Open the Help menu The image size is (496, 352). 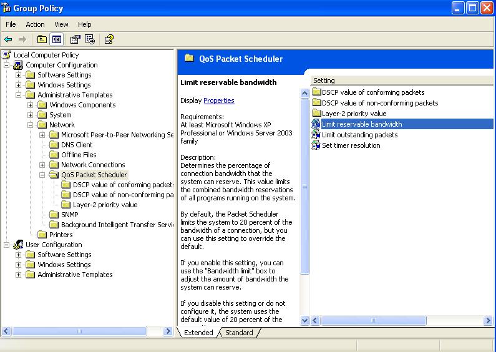pyautogui.click(x=84, y=24)
